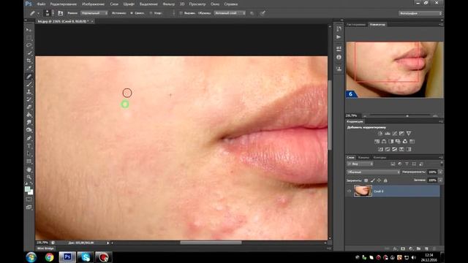The width and height of the screenshot is (468, 263).
Task: Toggle lock transparent pixels
Action: click(366, 180)
